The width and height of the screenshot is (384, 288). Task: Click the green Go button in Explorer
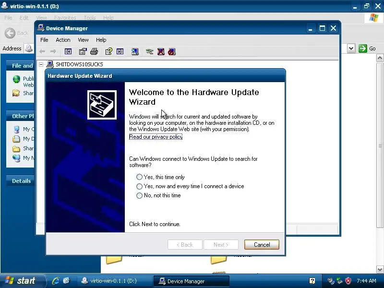(x=367, y=48)
